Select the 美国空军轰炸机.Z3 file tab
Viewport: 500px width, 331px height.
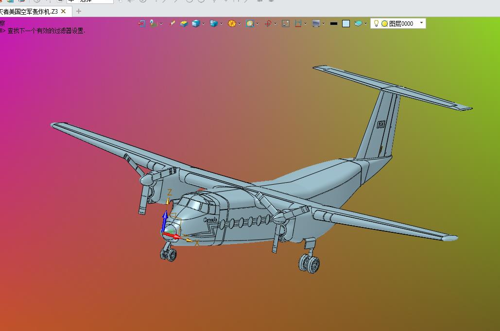tap(29, 12)
